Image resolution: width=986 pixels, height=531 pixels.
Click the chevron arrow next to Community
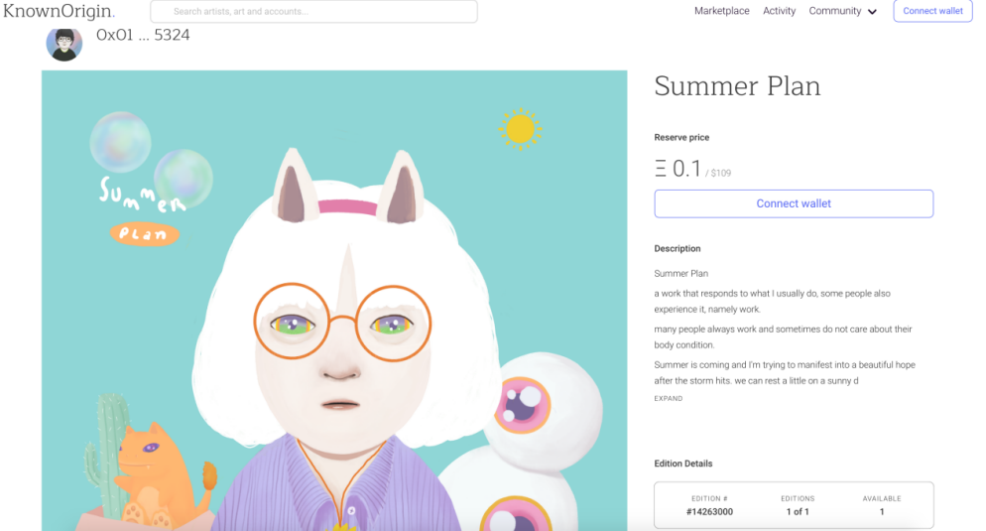872,12
